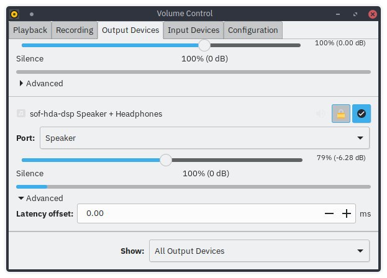Mute the sof-hda-dsp Speaker output
Screen dimensions: 387x278
click(320, 114)
